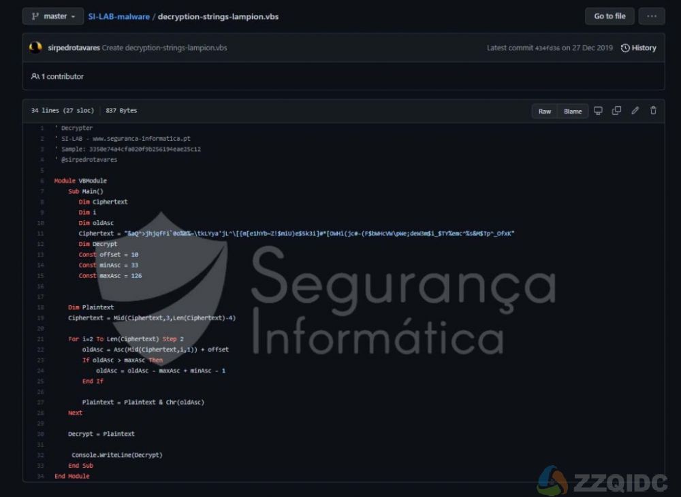Click the Dim oldAsc line
The width and height of the screenshot is (681, 497).
[96, 223]
